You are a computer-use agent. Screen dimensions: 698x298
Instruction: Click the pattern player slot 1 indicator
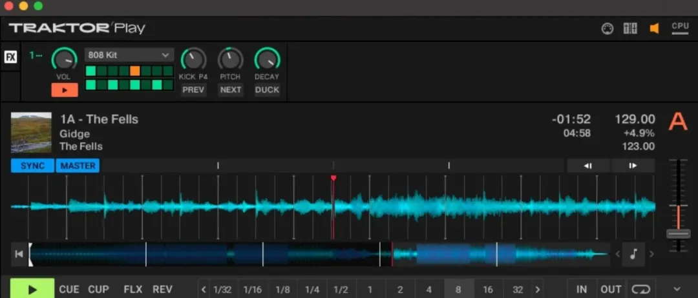[x=35, y=55]
